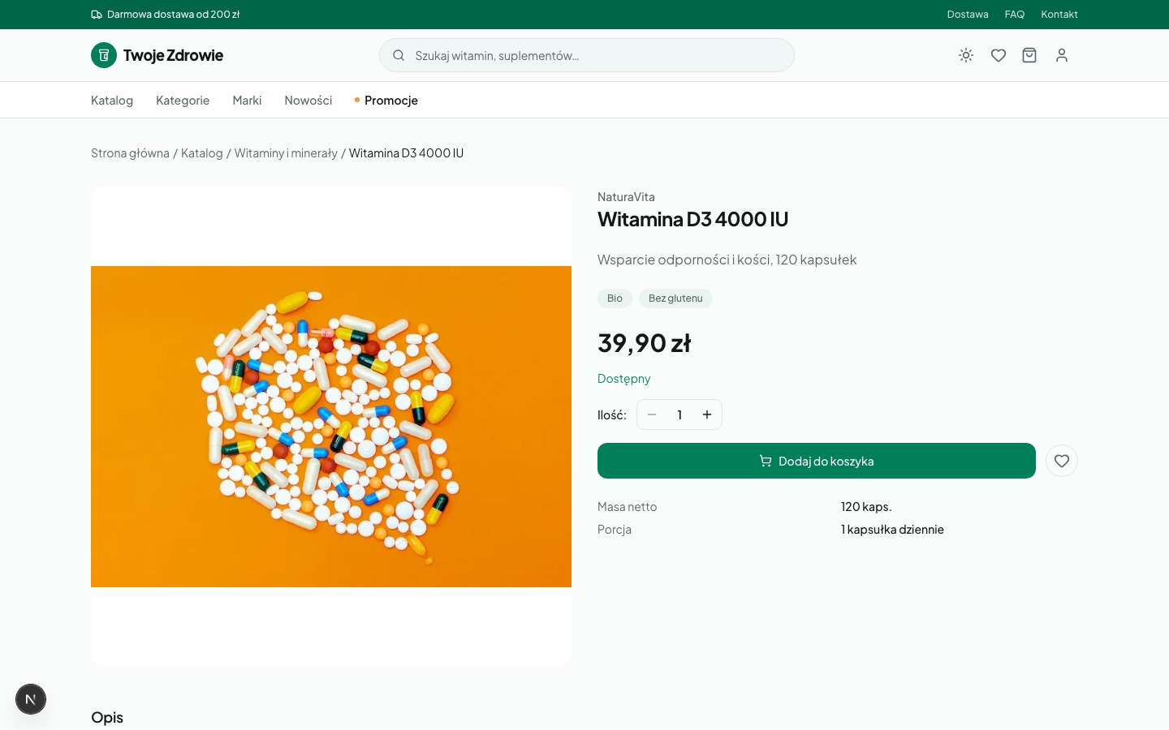Screen dimensions: 1169x730
Task: Open Dostawa link in top bar
Action: [968, 15]
